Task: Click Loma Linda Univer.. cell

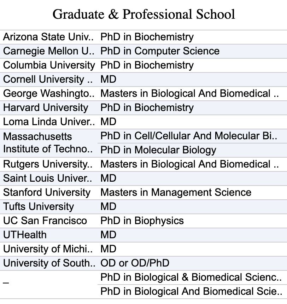Action: [49, 122]
